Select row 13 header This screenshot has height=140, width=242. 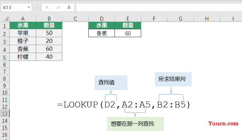coord(5,114)
